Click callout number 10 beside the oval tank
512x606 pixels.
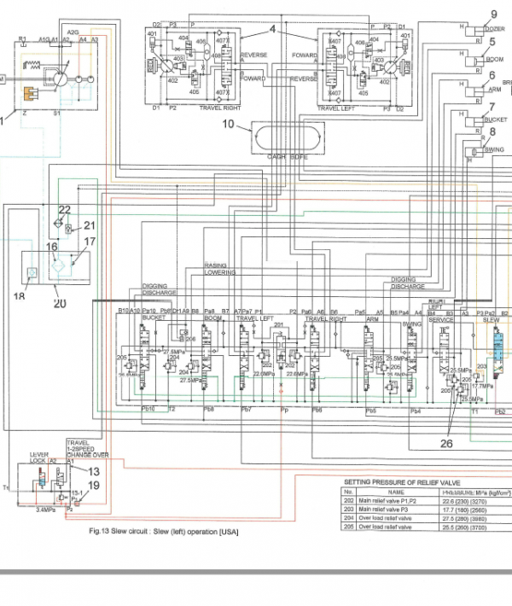(228, 124)
